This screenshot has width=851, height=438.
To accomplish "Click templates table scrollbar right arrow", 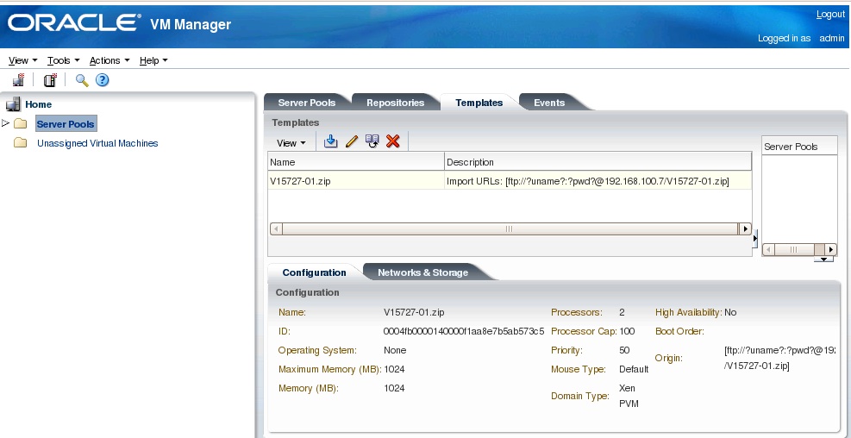I will (x=745, y=229).
